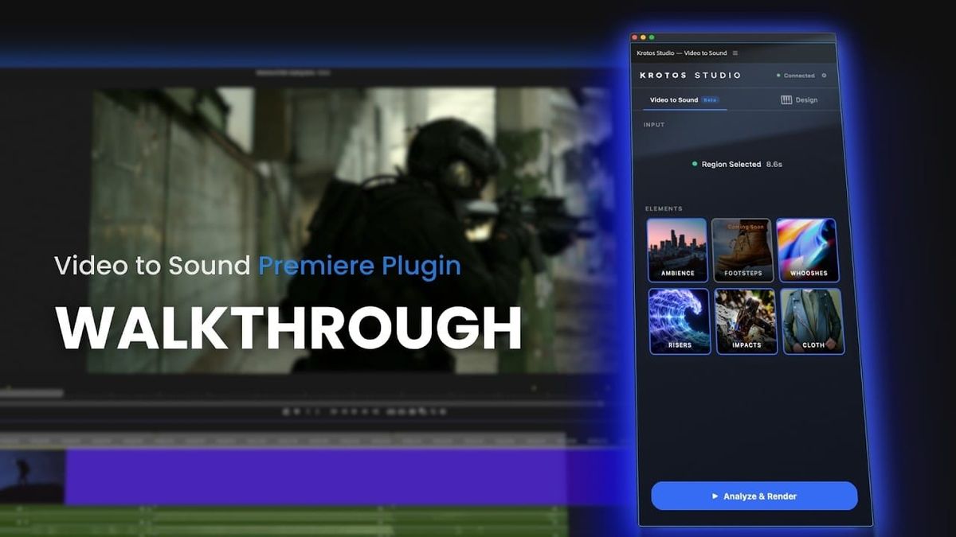
Task: Click the silhouette clip thumbnail in Premiere timeline
Action: point(33,477)
